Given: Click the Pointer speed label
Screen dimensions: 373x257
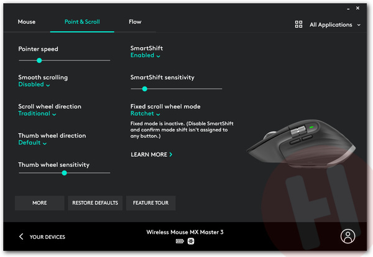Looking at the screenshot, I should click(x=38, y=49).
